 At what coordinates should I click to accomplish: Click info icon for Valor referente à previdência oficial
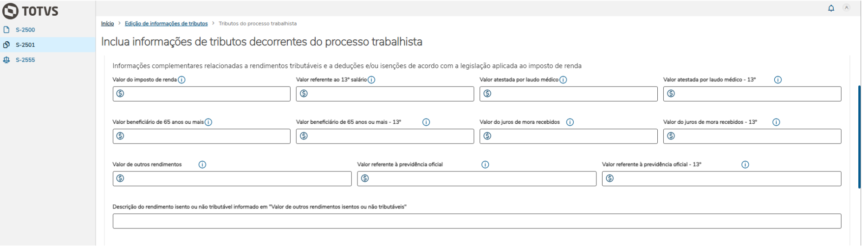485,164
